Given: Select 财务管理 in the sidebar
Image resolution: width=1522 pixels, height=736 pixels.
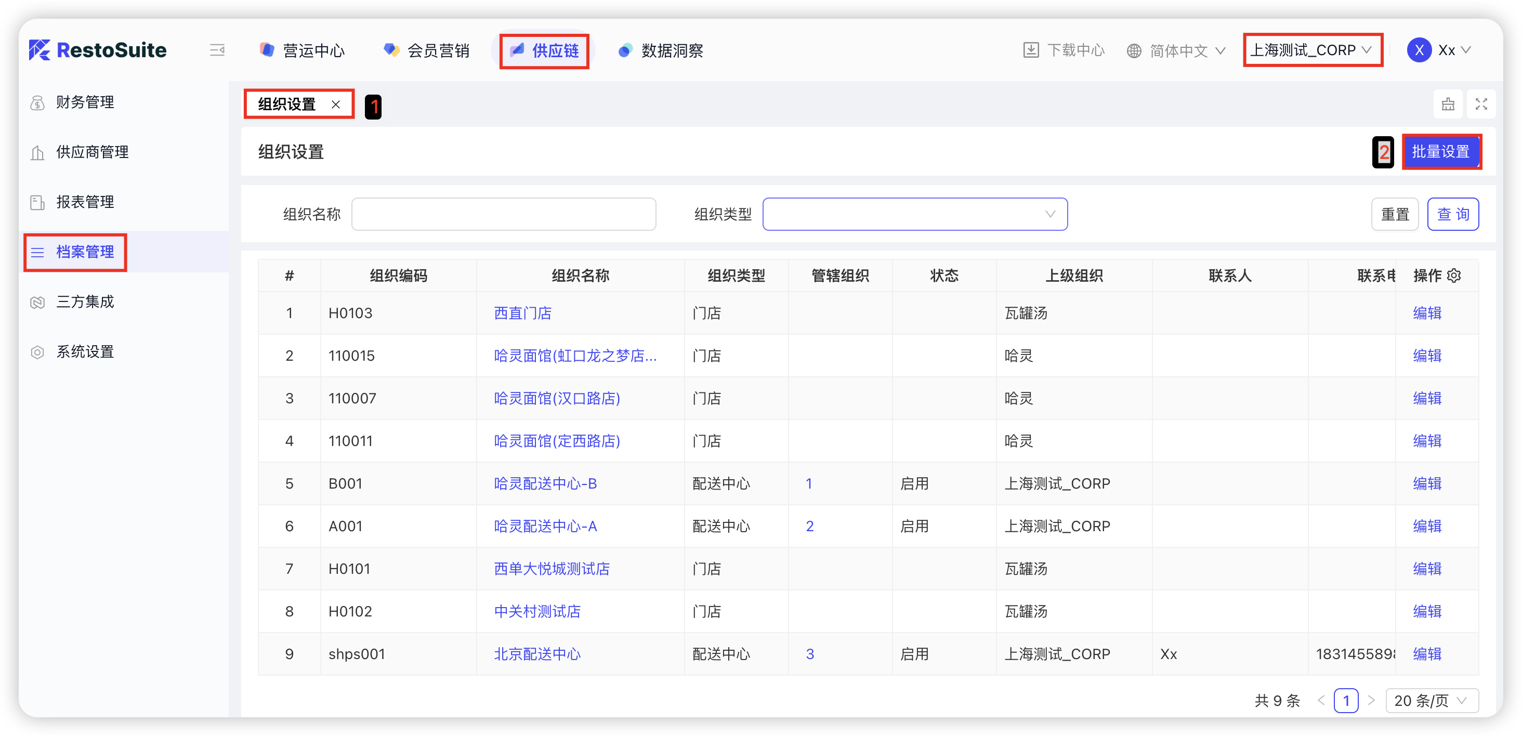Looking at the screenshot, I should pos(85,102).
